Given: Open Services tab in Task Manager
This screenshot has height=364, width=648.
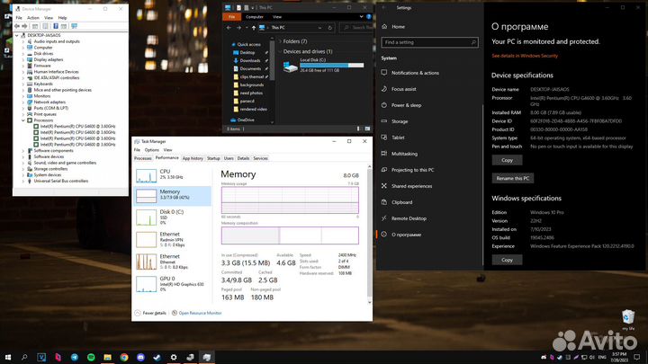Looking at the screenshot, I should coord(260,158).
